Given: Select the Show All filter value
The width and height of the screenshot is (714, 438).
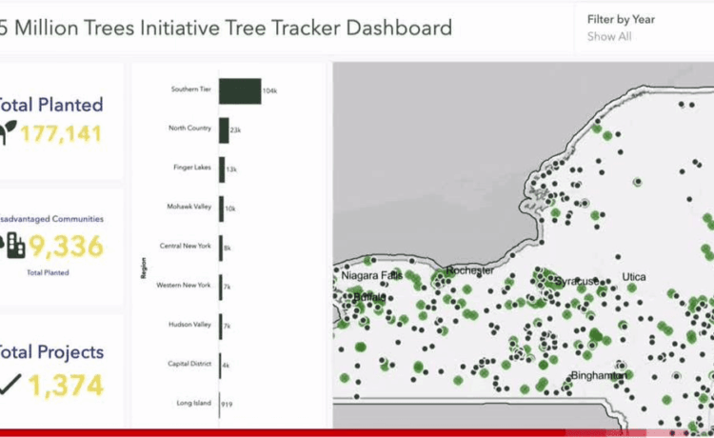Looking at the screenshot, I should pyautogui.click(x=609, y=37).
